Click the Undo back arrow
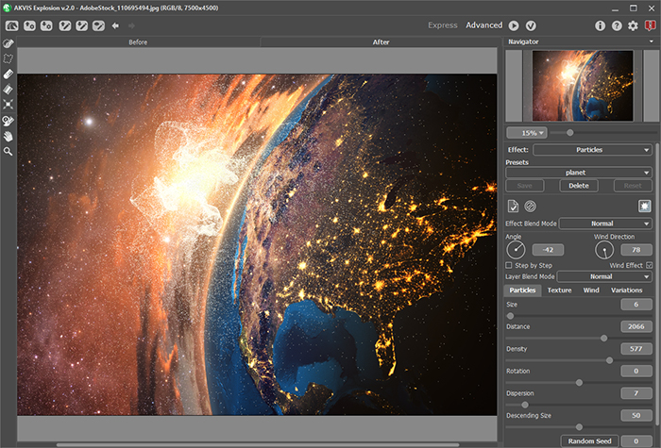 click(x=115, y=25)
